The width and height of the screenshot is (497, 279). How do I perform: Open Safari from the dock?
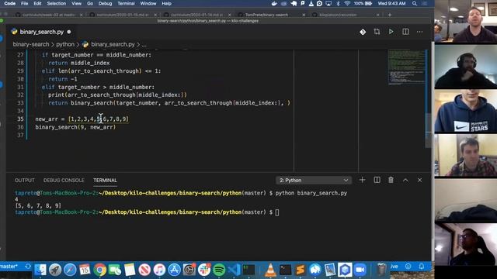[x=70, y=270]
